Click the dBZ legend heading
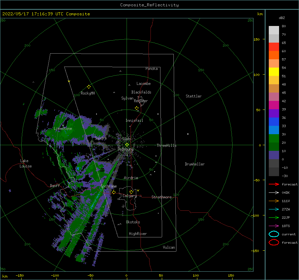 282,18
